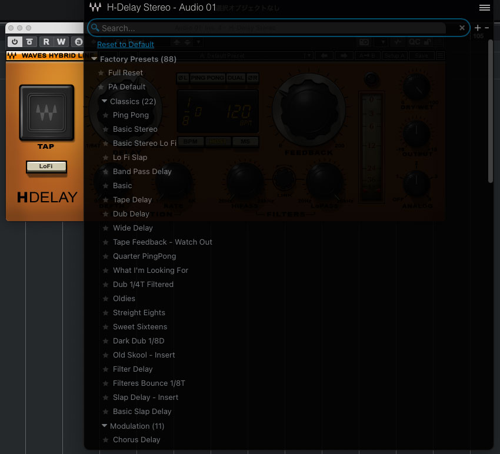Clear the search with the X button

click(x=462, y=28)
